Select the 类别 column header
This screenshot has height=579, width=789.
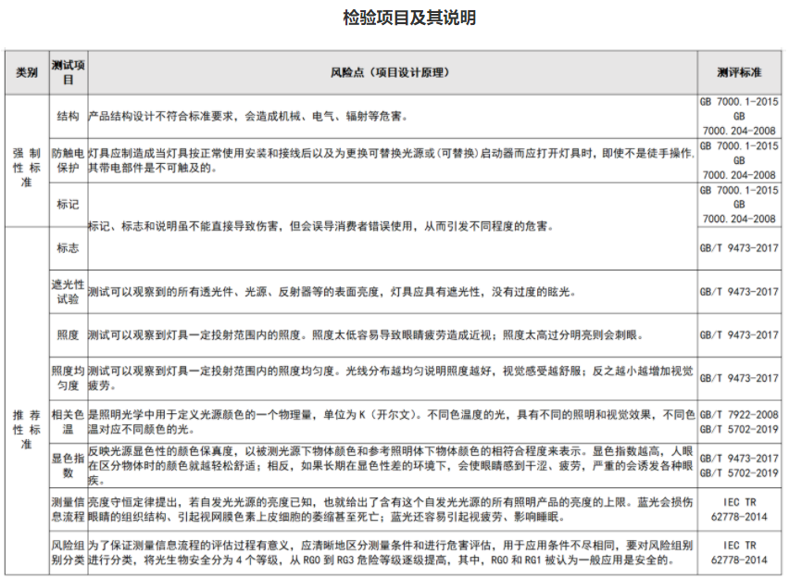pos(26,72)
